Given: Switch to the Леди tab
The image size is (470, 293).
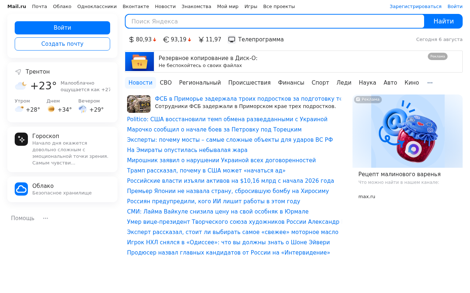Looking at the screenshot, I should pyautogui.click(x=344, y=83).
